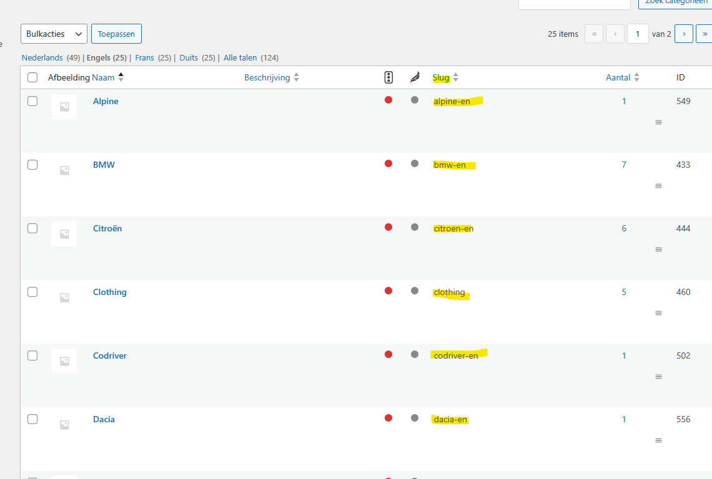Click the gray readability dot for Clothing

(415, 291)
